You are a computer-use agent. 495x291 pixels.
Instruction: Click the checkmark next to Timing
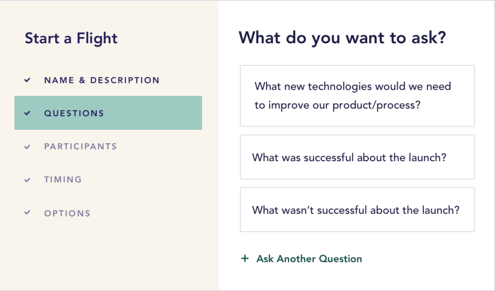28,180
